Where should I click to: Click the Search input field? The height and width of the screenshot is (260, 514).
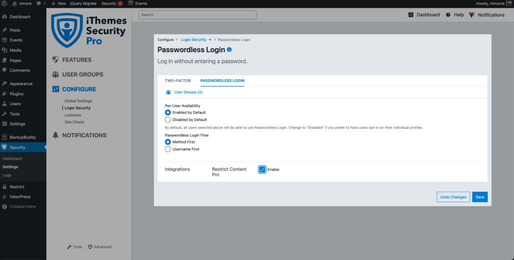coord(198,15)
